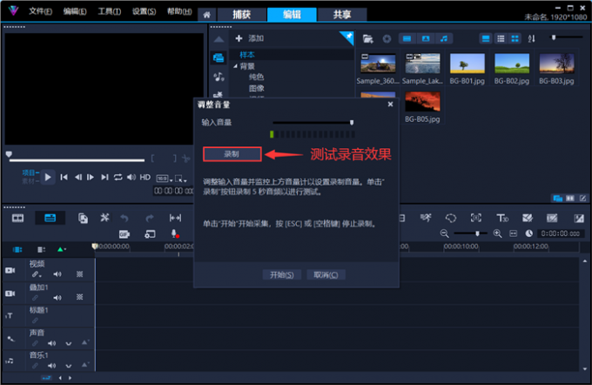
Task: Open the 帮助(H) menu
Action: click(x=179, y=11)
